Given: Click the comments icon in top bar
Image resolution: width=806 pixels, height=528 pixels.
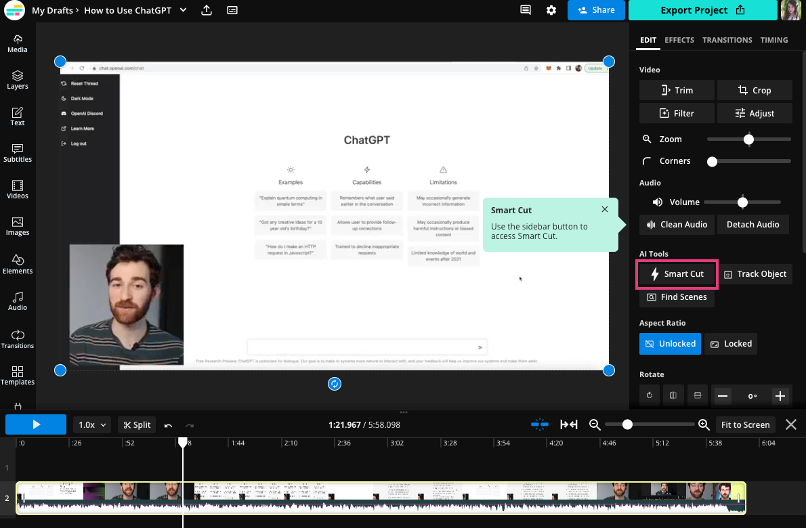Looking at the screenshot, I should 526,10.
